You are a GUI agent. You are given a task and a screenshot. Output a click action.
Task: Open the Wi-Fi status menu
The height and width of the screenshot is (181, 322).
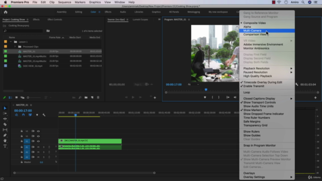tap(279, 2)
